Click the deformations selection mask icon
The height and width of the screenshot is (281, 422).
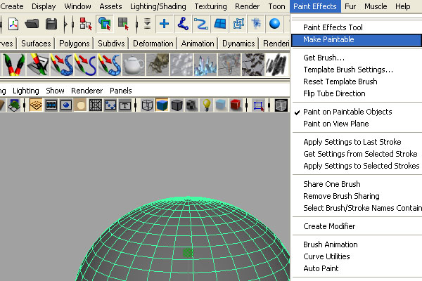238,24
